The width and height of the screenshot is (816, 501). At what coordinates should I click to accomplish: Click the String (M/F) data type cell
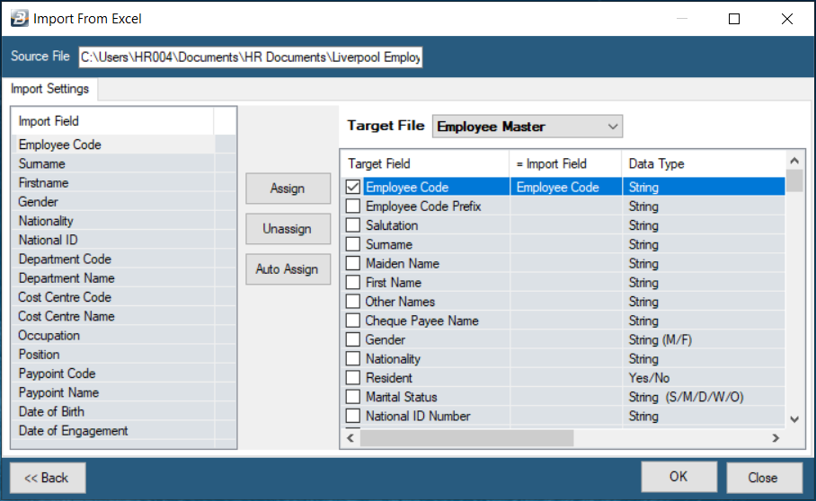(704, 340)
